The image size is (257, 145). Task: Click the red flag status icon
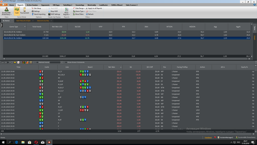tap(215, 137)
